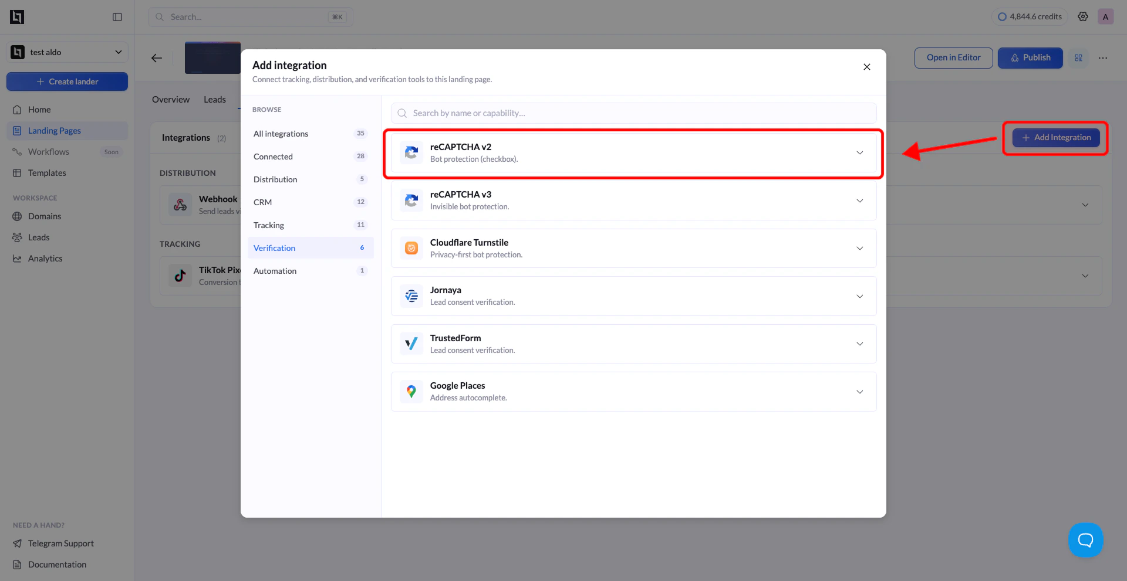This screenshot has width=1127, height=581.
Task: Click the Webhook integration icon
Action: coord(180,205)
